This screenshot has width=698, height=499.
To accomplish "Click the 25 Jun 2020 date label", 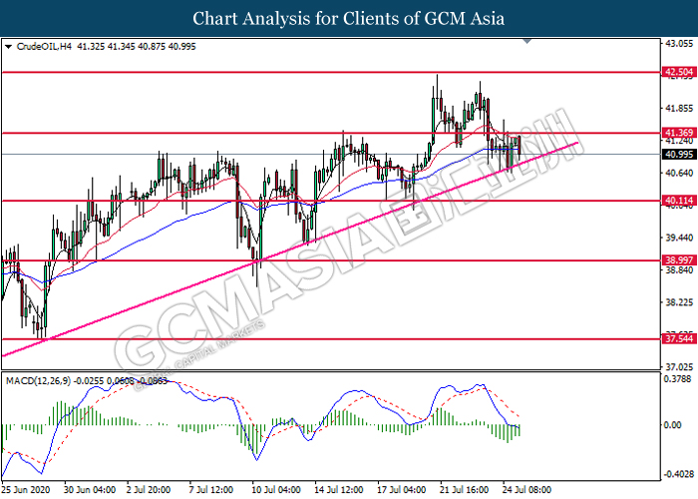I will pyautogui.click(x=25, y=490).
